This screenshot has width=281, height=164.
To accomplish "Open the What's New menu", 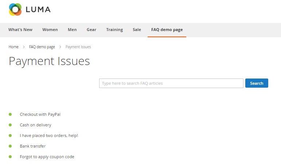I will tap(20, 30).
